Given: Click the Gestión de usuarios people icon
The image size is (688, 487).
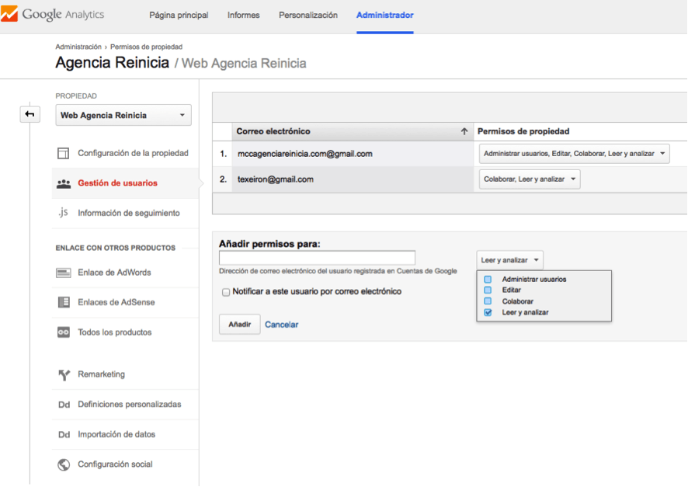Looking at the screenshot, I should tap(64, 183).
